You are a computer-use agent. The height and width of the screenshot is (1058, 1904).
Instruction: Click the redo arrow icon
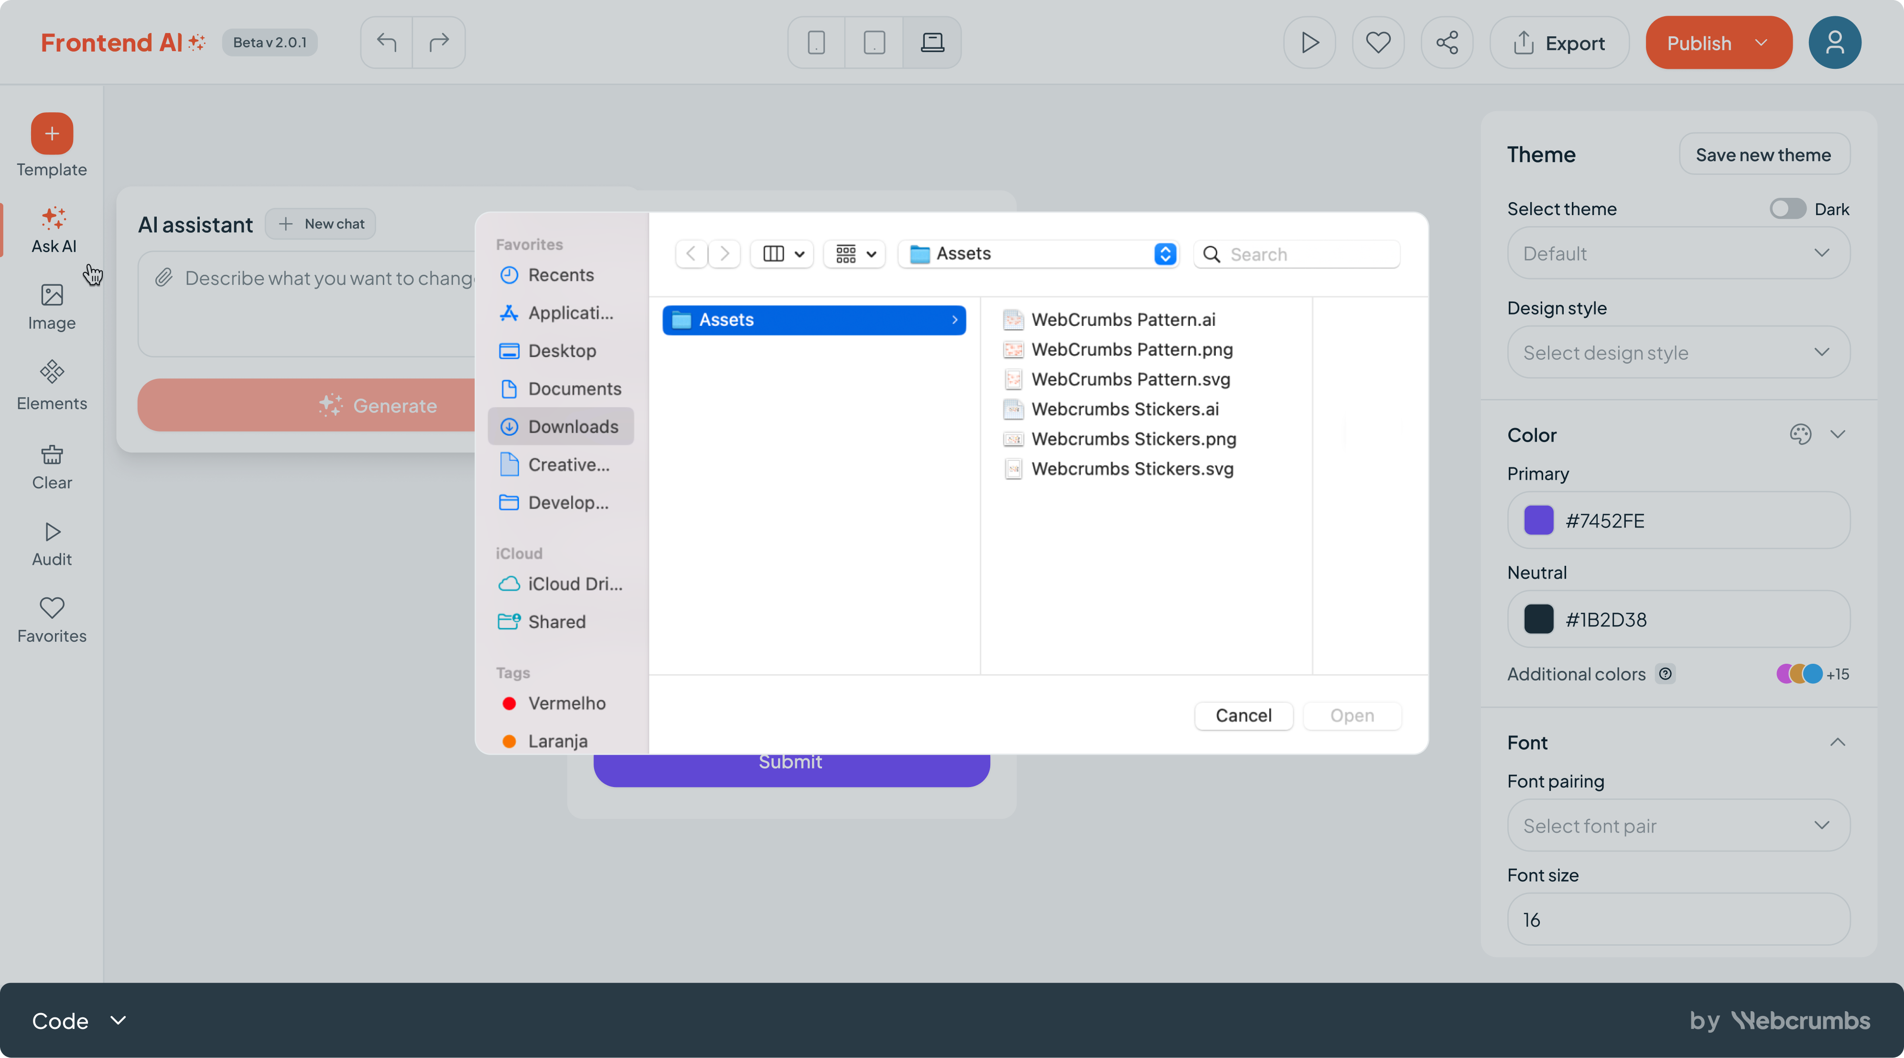(439, 42)
